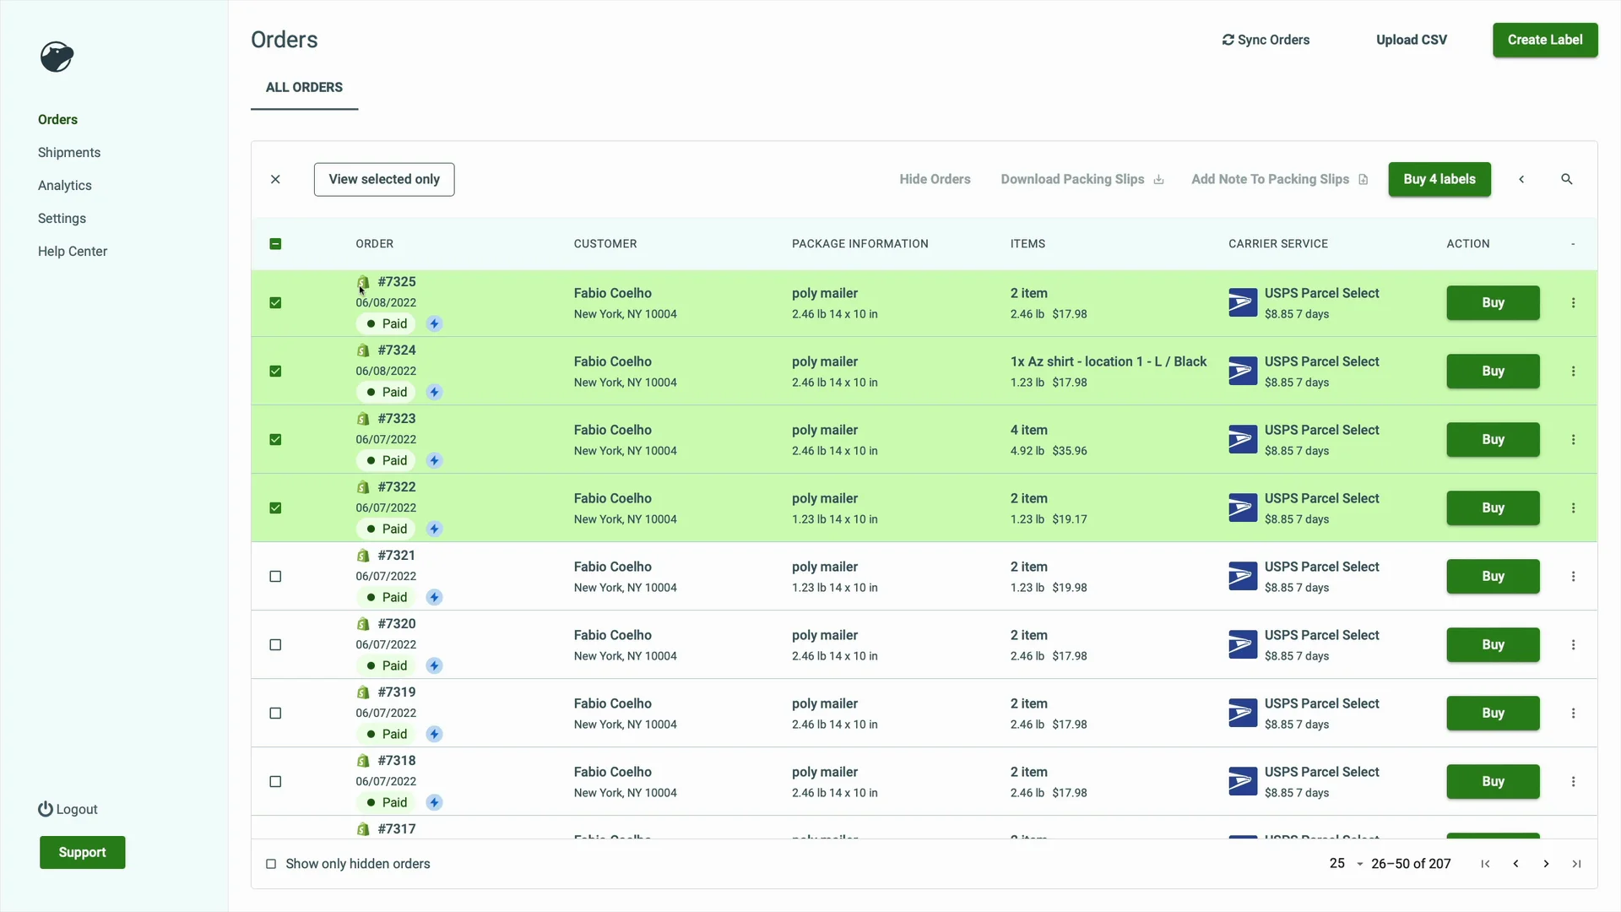
Task: Open the ALL ORDERS tab
Action: (x=304, y=87)
